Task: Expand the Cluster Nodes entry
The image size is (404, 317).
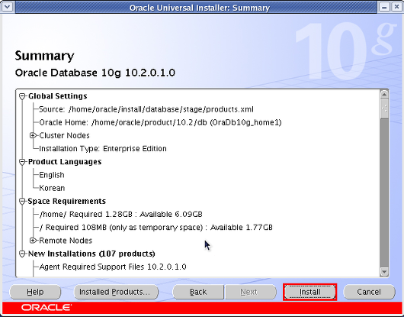Action: [33, 135]
